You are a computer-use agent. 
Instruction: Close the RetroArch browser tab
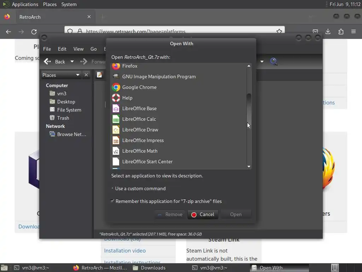click(x=89, y=17)
